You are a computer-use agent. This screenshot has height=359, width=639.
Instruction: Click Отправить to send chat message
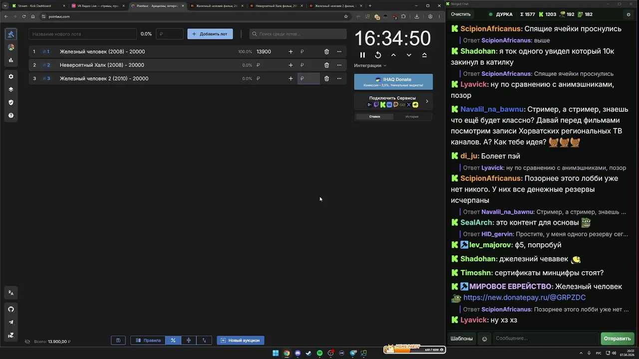click(x=617, y=339)
